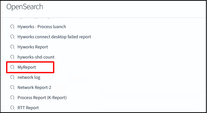
Task: Click the magnifier icon beside Network Report-2
Action: tap(12, 87)
